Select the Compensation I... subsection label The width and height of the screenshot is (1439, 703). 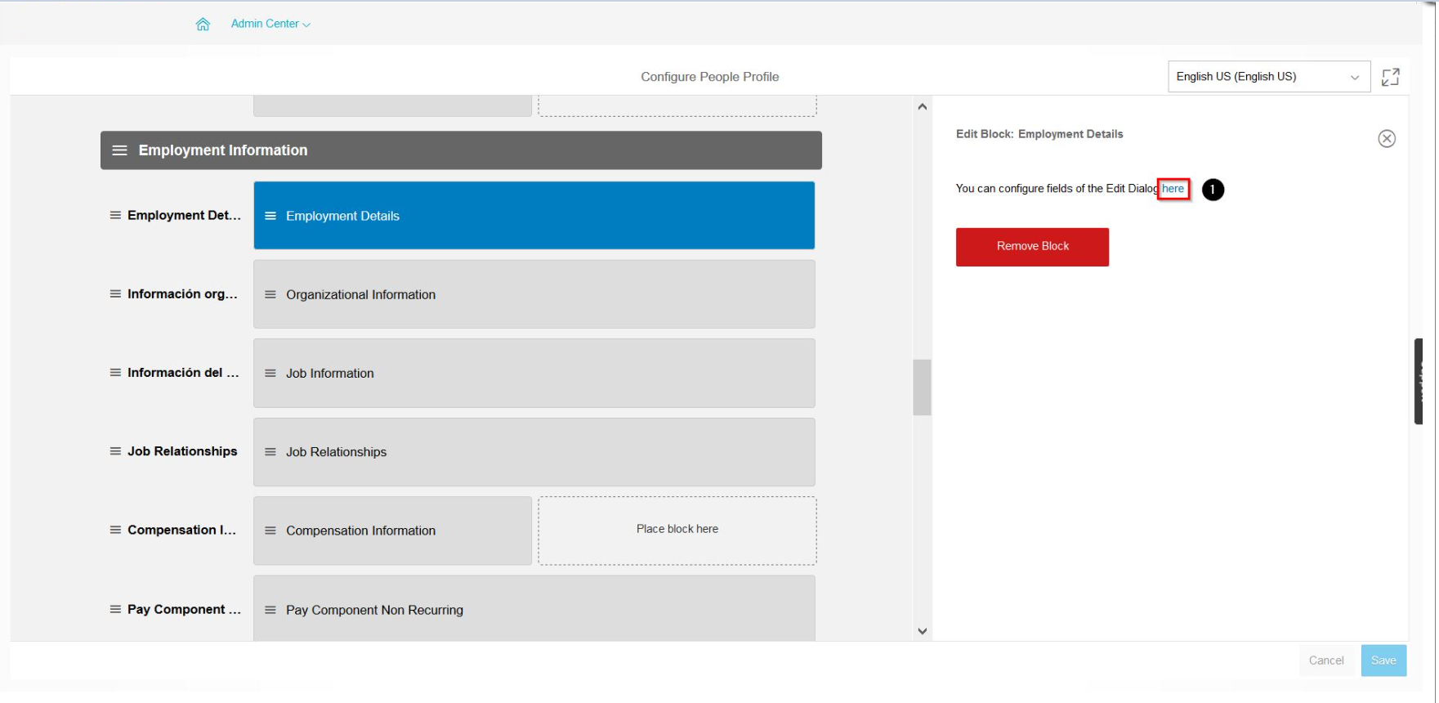181,530
